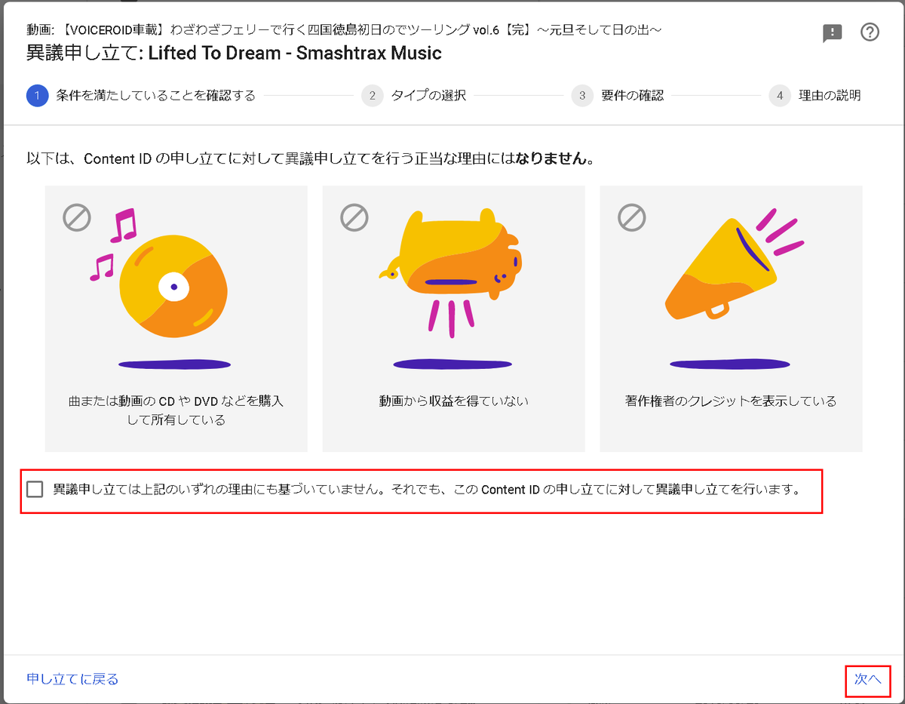Image resolution: width=905 pixels, height=704 pixels.
Task: Open the send feedback icon
Action: (x=832, y=33)
